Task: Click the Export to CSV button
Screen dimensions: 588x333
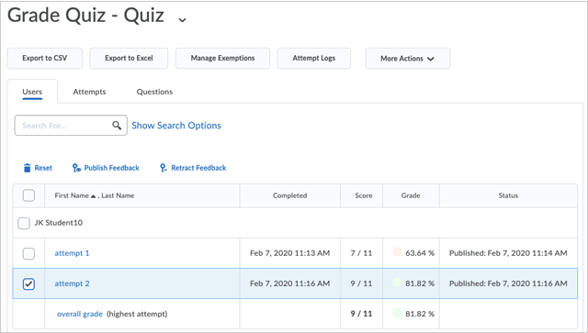Action: point(45,58)
